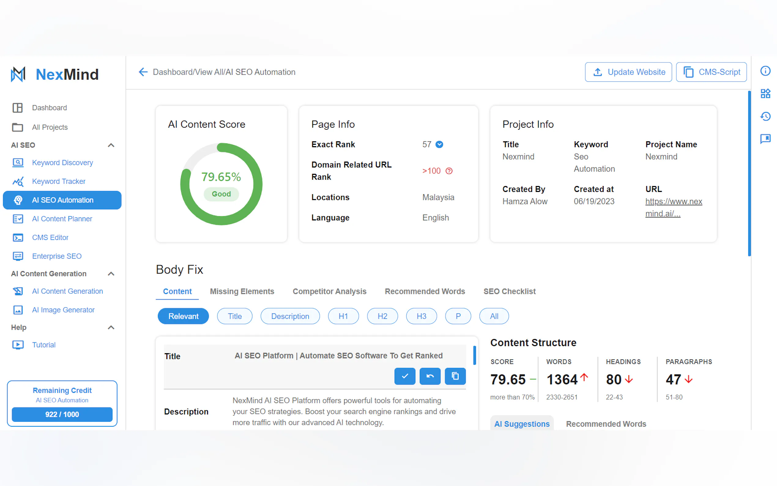Copy the title using copy icon button
Screen dimensions: 777x486
tap(455, 376)
